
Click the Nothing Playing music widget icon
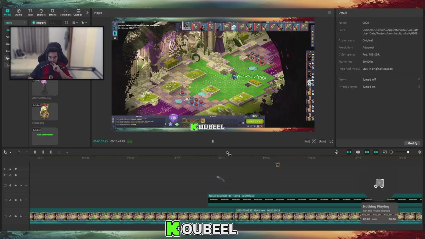(x=379, y=184)
